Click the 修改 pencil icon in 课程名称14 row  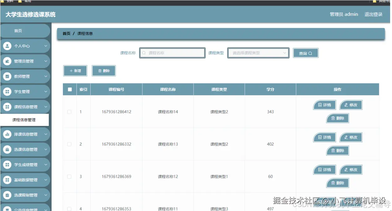346,105
